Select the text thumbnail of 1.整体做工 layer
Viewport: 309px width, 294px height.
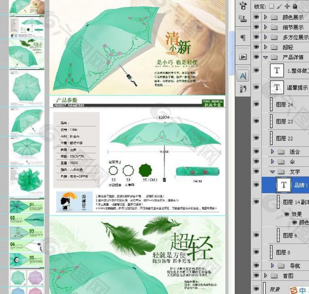tap(277, 70)
